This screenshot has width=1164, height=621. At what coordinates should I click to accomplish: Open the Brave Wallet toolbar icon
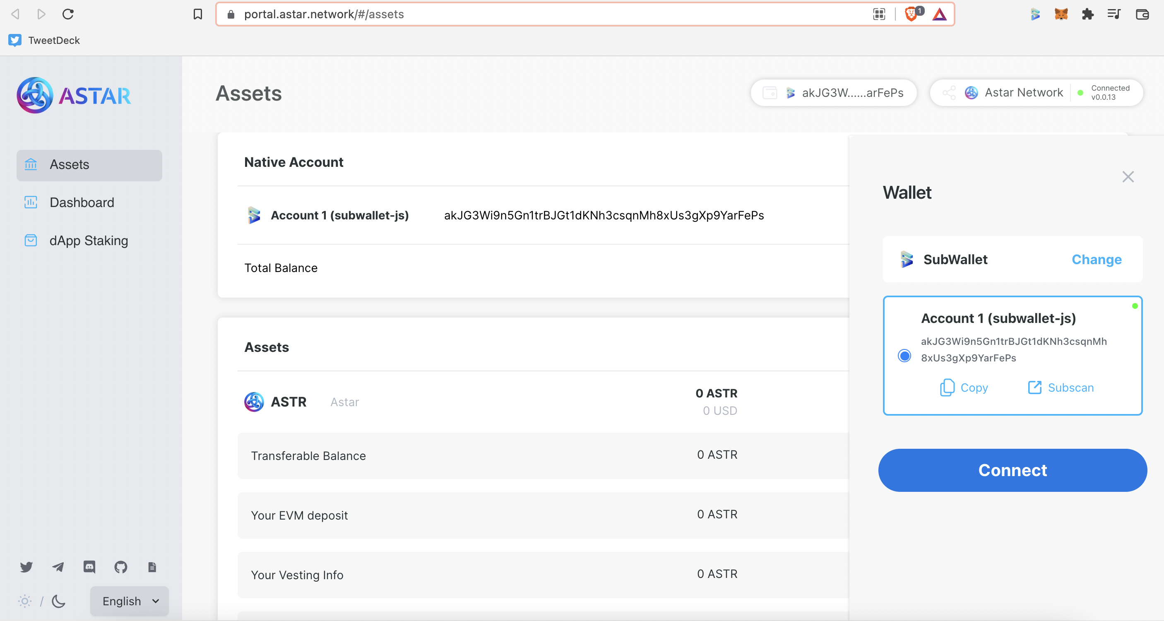pyautogui.click(x=1142, y=14)
